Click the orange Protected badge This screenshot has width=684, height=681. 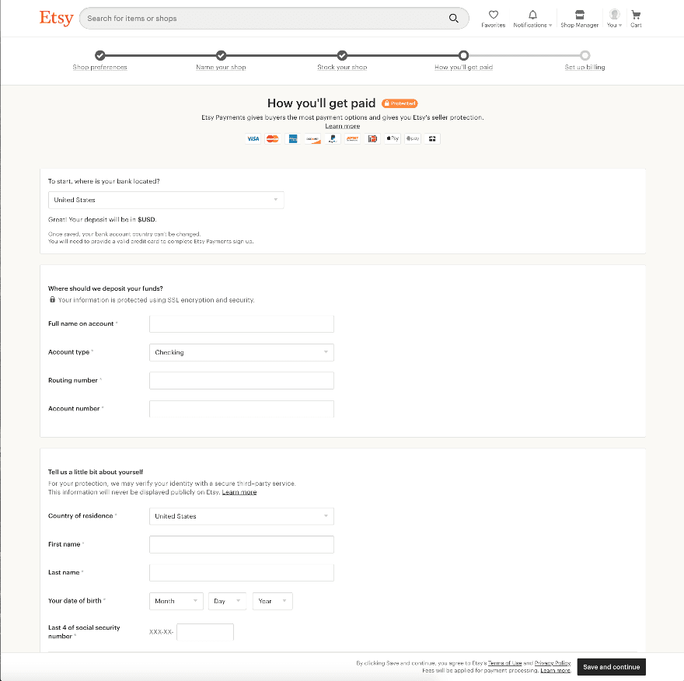(x=400, y=103)
